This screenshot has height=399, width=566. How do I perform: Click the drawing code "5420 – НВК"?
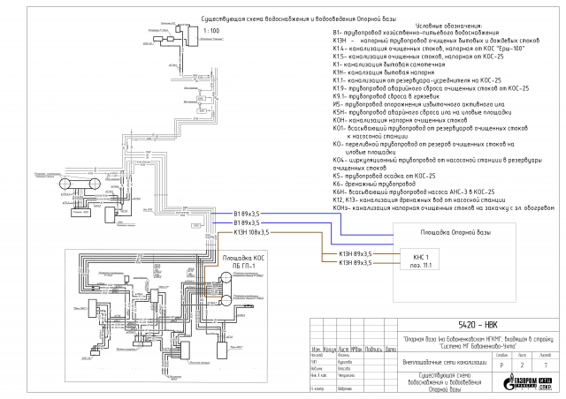coord(478,325)
